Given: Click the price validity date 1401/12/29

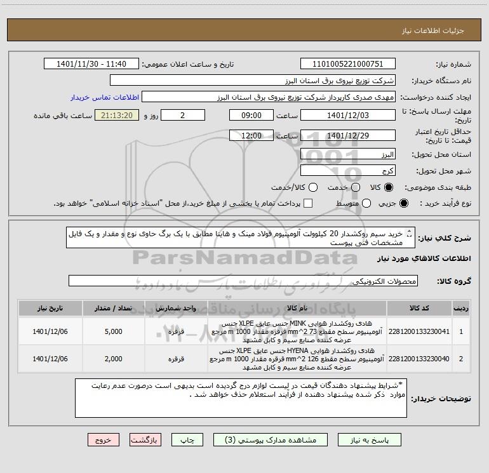Looking at the screenshot, I should click(348, 135).
